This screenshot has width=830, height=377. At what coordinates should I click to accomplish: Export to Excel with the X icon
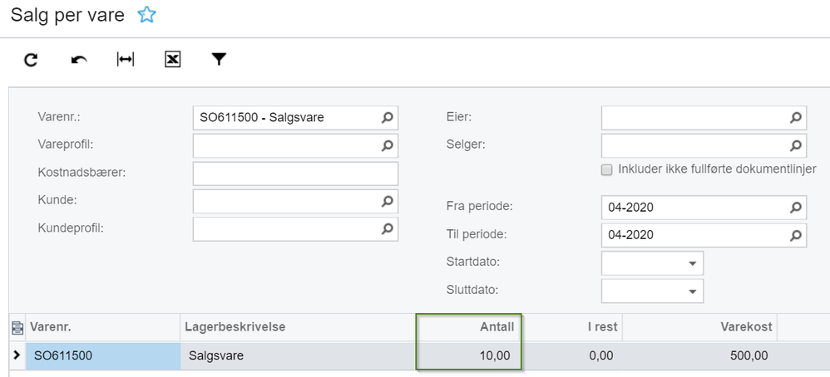(x=172, y=60)
